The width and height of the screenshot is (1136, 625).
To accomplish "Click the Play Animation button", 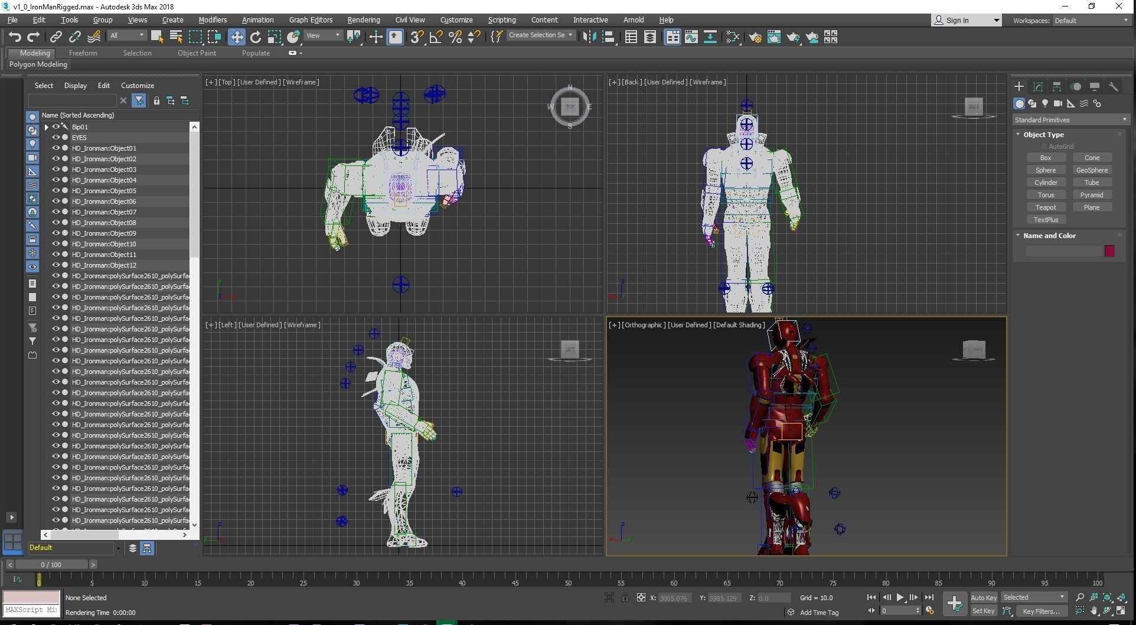I will pyautogui.click(x=900, y=597).
